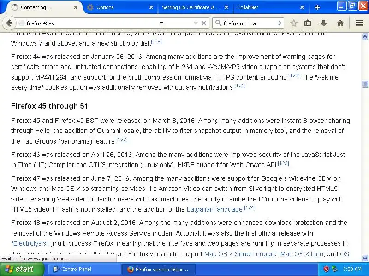The height and width of the screenshot is (276, 369).
Task: Click search magnifier icon in search box
Action: click(x=218, y=23)
